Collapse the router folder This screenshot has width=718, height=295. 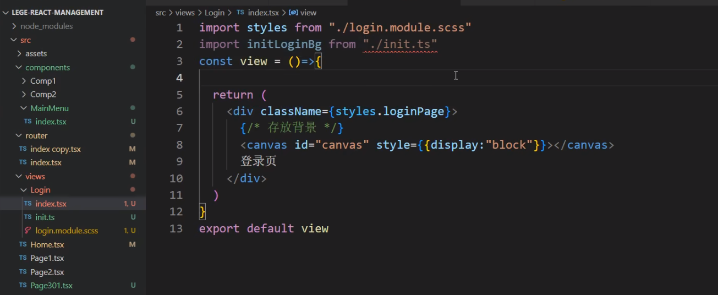(19, 135)
